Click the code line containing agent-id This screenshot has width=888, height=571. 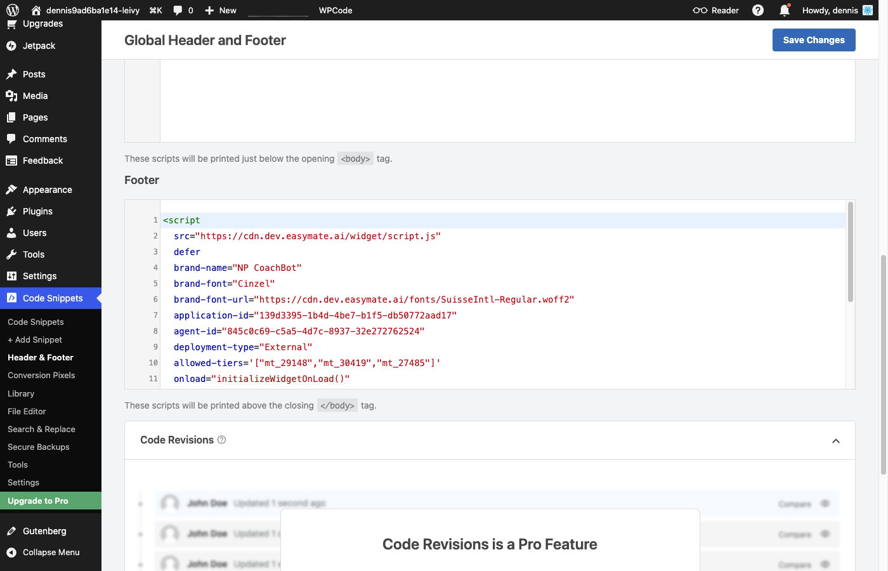(x=299, y=331)
